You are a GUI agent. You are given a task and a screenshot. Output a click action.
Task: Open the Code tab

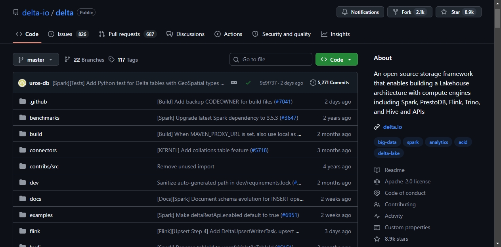(x=27, y=34)
